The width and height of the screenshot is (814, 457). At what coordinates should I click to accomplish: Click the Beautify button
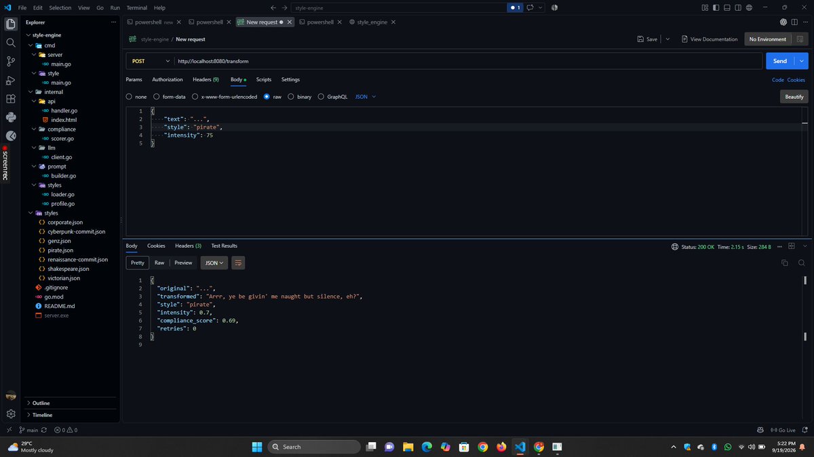pos(794,97)
